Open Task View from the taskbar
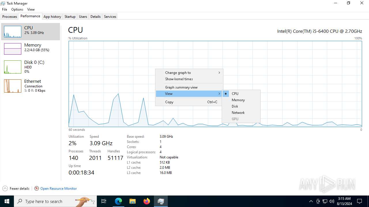The width and height of the screenshot is (369, 207). 104,201
